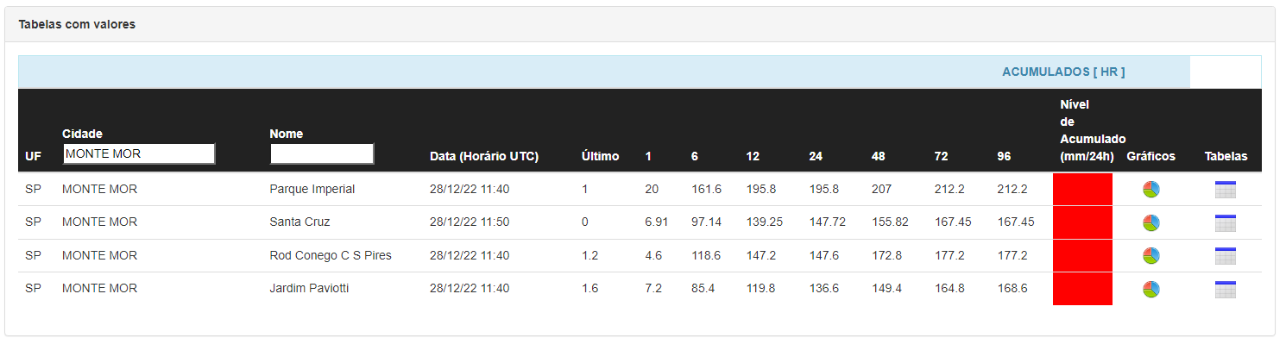Image resolution: width=1286 pixels, height=344 pixels.
Task: Click the Cidade filter input with MONTE MOR
Action: (139, 153)
